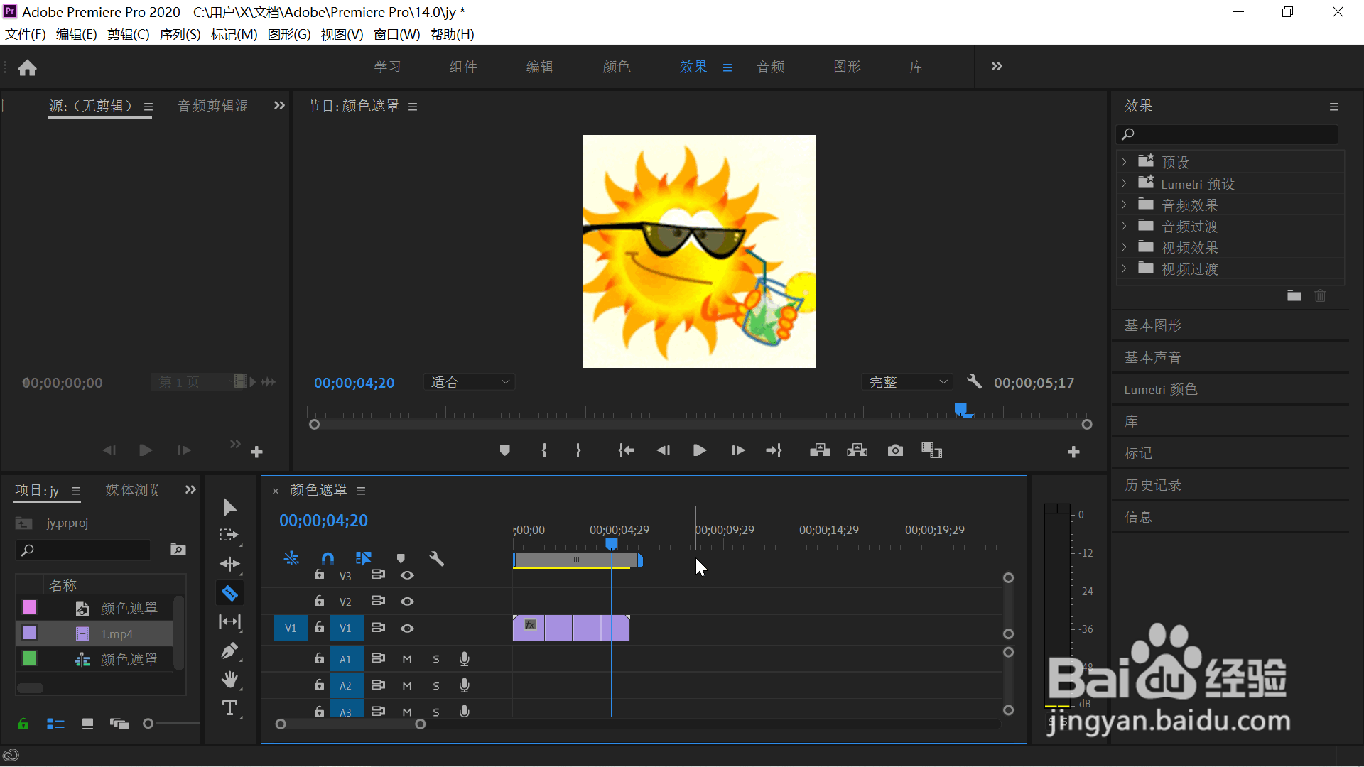The image size is (1364, 767).
Task: Click Go to In point
Action: (x=626, y=450)
